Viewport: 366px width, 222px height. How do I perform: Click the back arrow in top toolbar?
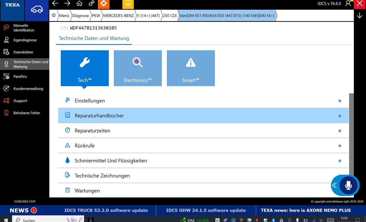click(x=55, y=3)
